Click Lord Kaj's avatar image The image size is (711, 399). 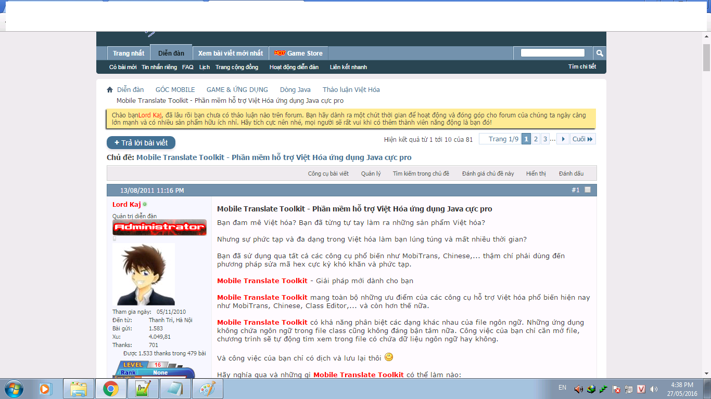[x=144, y=274]
